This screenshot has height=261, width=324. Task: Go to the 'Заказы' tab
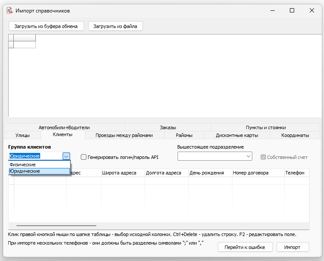(x=168, y=127)
